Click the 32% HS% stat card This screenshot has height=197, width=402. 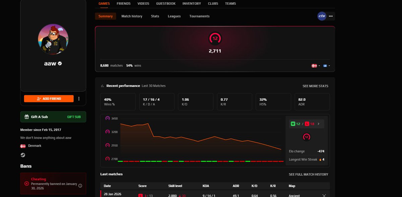tap(273, 102)
